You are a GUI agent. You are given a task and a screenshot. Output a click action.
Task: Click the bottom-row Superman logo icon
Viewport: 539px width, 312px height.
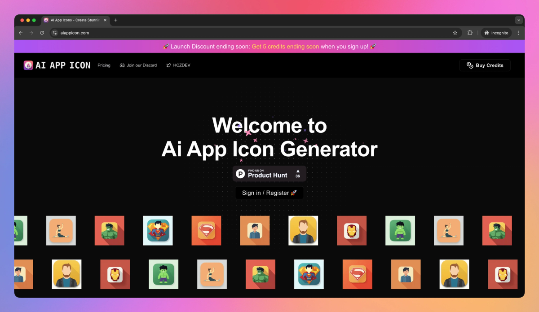tap(358, 274)
